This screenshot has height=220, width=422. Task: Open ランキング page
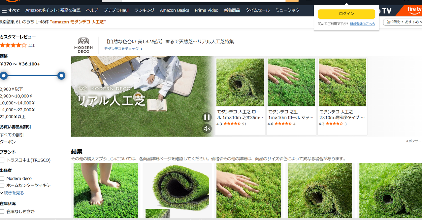click(x=144, y=10)
